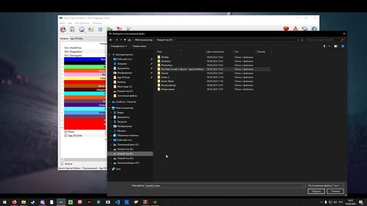This screenshot has width=367, height=206.
Task: Collapse Мой компьютер tree node
Action: point(110,108)
